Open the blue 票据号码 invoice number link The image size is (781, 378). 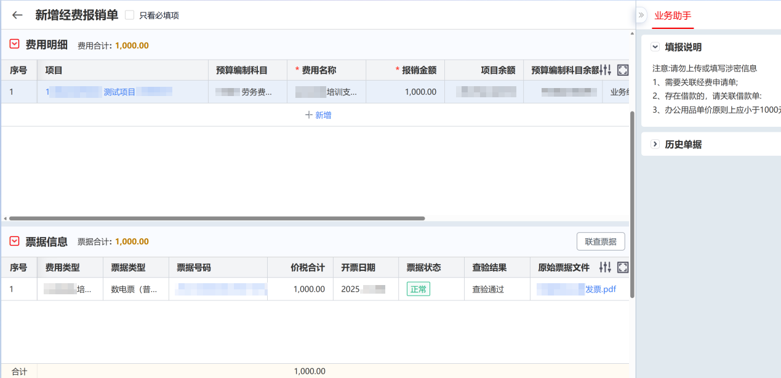pos(222,289)
